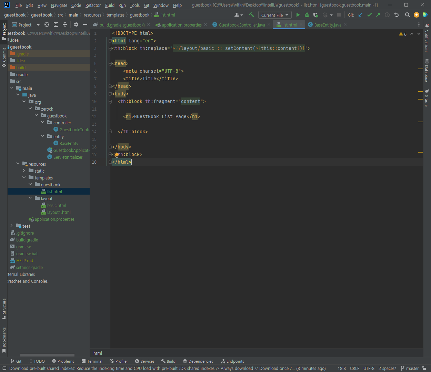Viewport: 431px width, 372px height.
Task: Click the orange IDE update icon
Action: tap(417, 15)
